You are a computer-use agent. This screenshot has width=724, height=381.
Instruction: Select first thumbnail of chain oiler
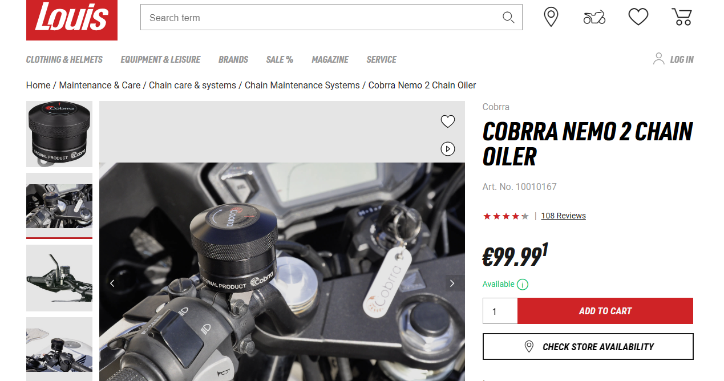[59, 134]
